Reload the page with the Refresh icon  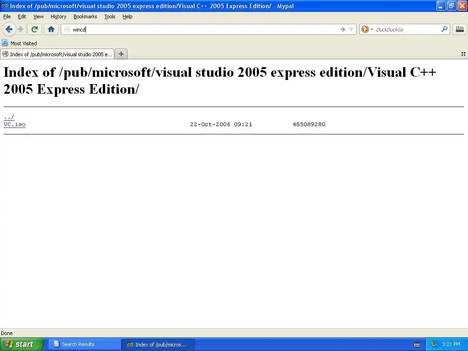(35, 29)
